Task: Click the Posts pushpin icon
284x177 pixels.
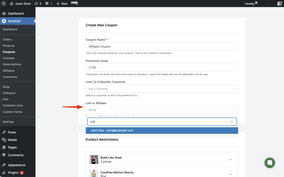Action: click(x=4, y=132)
